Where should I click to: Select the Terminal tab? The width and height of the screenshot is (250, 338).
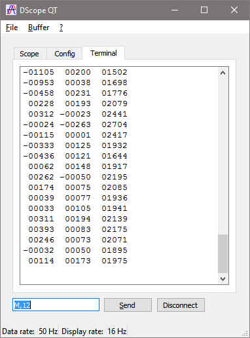(x=103, y=53)
